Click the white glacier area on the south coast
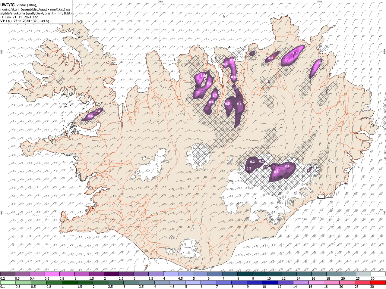 click(x=189, y=248)
